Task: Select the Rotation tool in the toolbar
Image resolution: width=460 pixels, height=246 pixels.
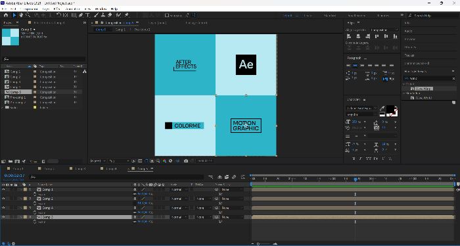Action: coord(58,15)
